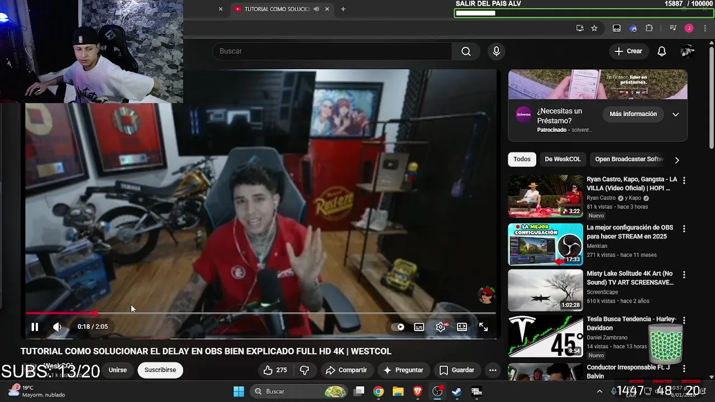Click the red playhead scrubber dot

coord(96,313)
